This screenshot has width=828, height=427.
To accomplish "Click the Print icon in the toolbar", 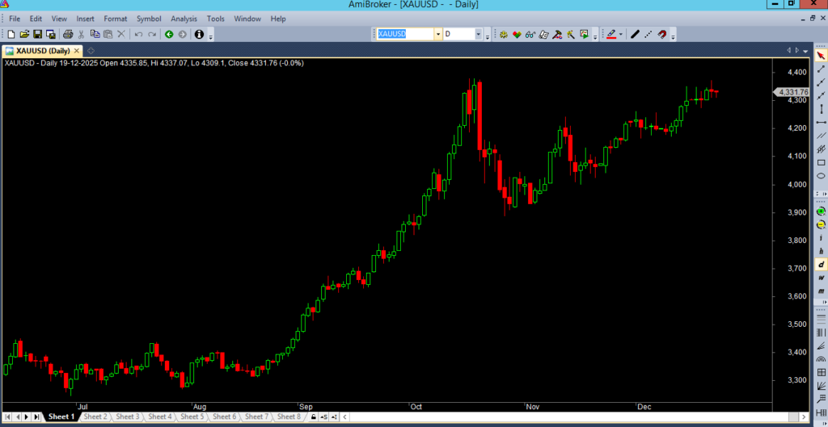I will tap(68, 34).
